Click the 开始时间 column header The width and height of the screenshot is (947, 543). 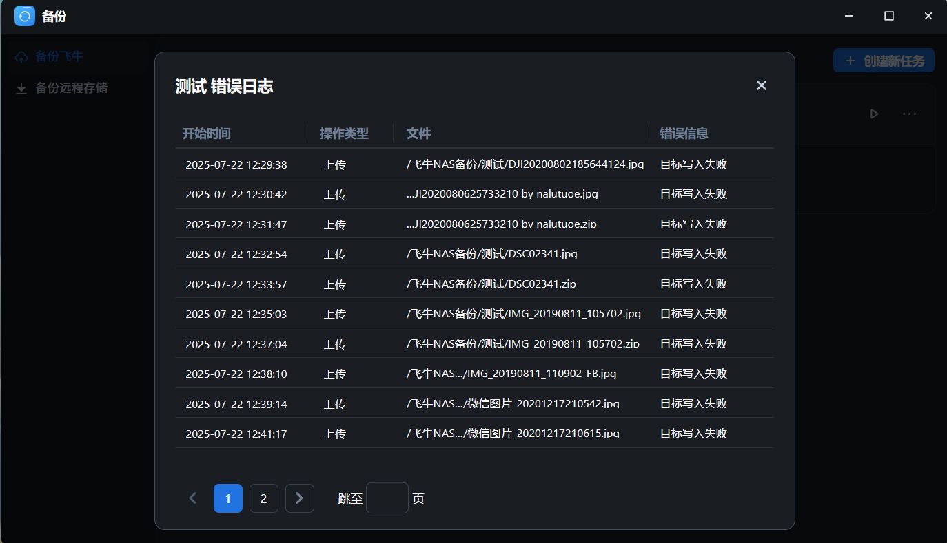tap(206, 134)
